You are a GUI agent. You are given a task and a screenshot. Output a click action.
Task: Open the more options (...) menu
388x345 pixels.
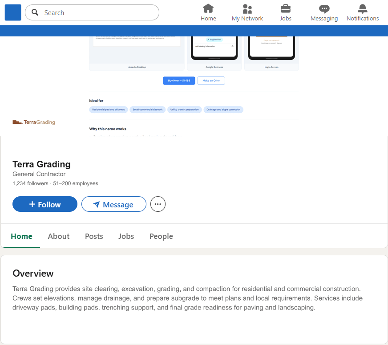coord(158,204)
